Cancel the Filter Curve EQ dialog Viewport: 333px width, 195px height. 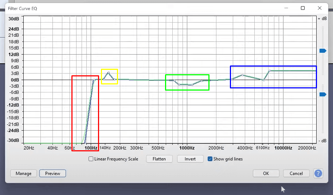296,174
